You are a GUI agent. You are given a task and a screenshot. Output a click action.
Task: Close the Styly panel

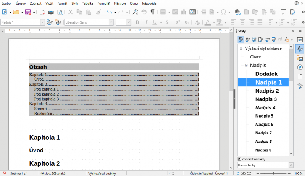[x=293, y=31]
